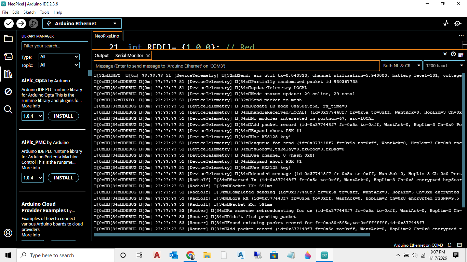The width and height of the screenshot is (467, 262).
Task: Open Boards Manager in sidebar
Action: click(8, 56)
